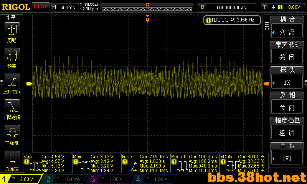Click the Rise Cur: 215.0ms value
307x184 pixels.
click(x=154, y=157)
